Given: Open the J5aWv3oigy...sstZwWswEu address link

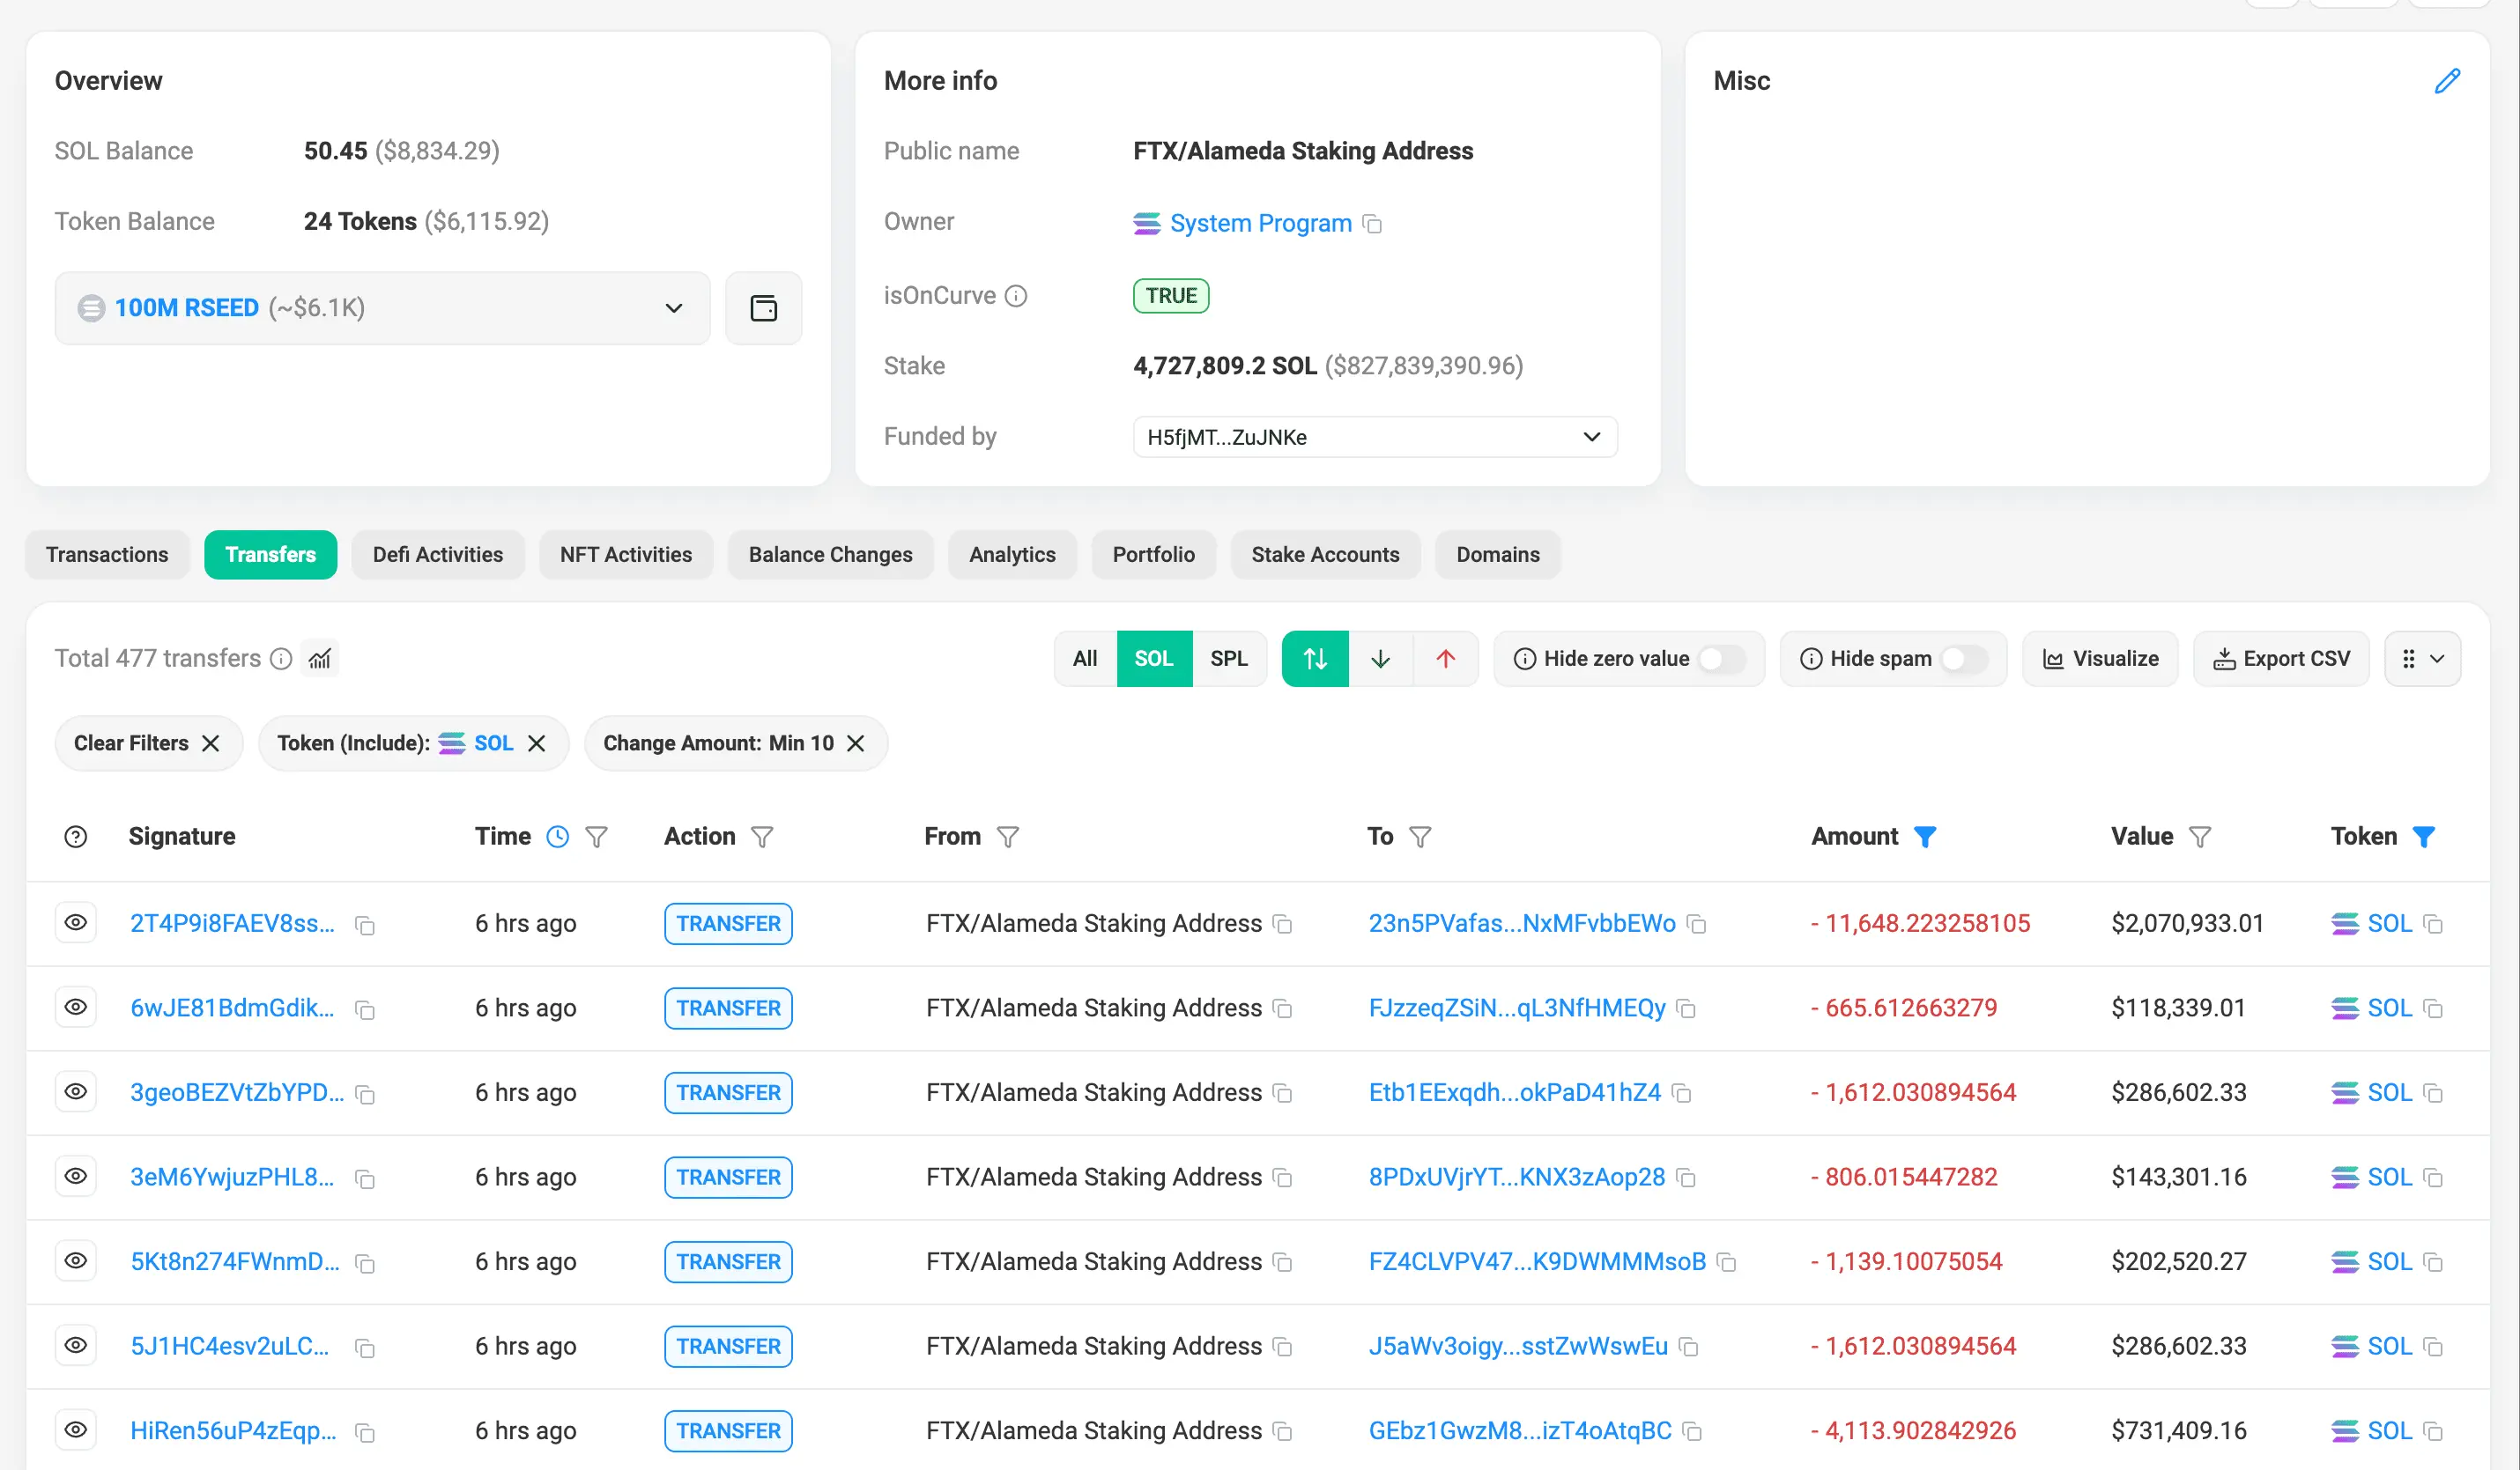Looking at the screenshot, I should (x=1518, y=1346).
